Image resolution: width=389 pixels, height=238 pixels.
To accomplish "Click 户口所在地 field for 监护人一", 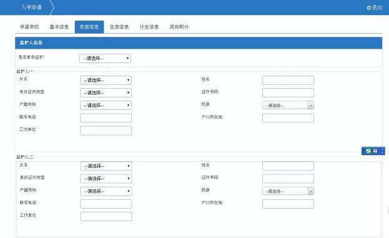I will [x=288, y=118].
